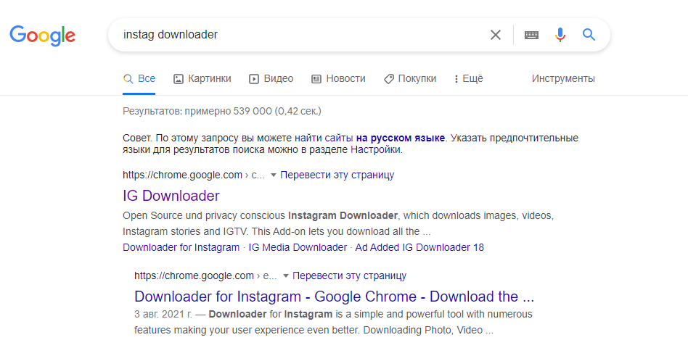
Task: Open the 'IG Media Downloader' sitelink
Action: click(298, 247)
